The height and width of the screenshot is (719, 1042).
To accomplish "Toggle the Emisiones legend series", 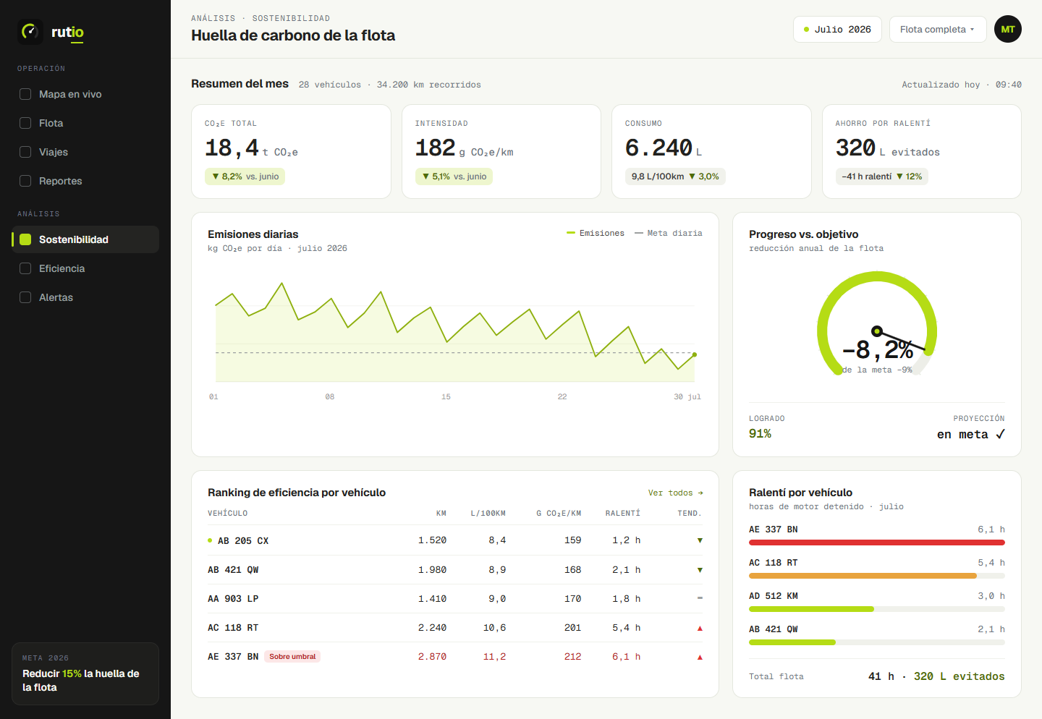I will point(596,233).
